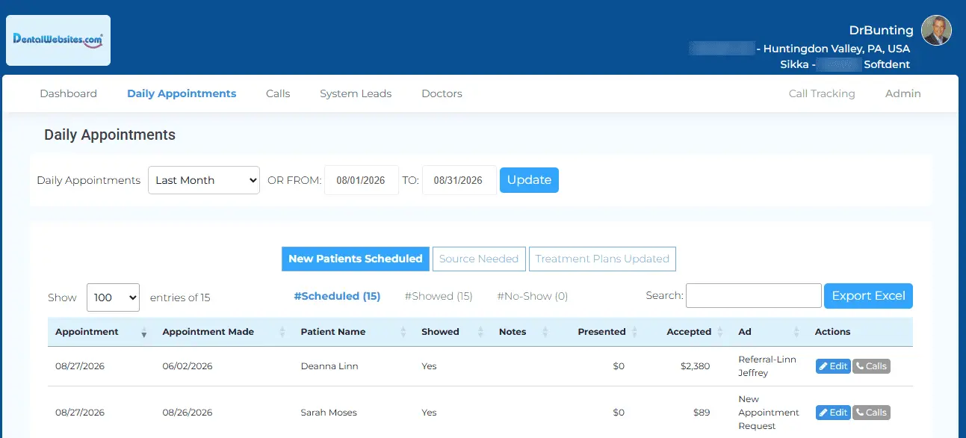Sort by Appointment column arrow
This screenshot has height=438, width=966.
click(144, 332)
